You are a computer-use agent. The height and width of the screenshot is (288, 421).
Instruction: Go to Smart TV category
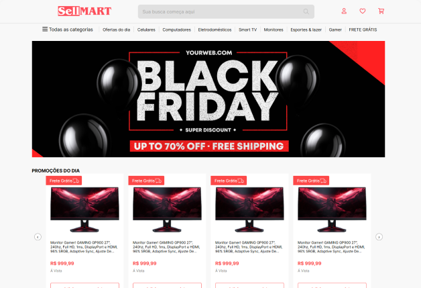click(x=247, y=30)
